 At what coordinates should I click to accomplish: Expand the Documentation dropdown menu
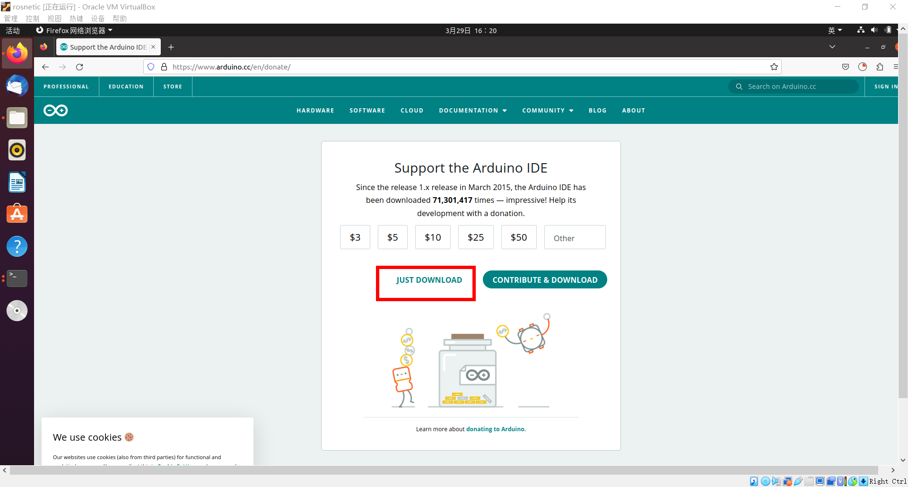coord(472,110)
